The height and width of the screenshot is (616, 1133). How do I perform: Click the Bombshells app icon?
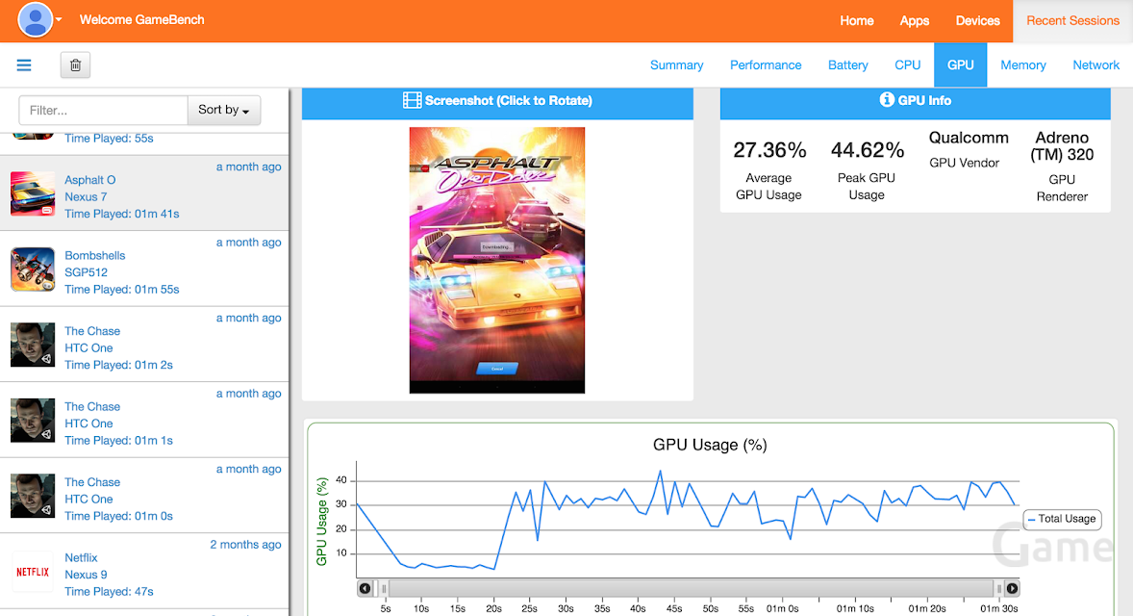pos(33,269)
